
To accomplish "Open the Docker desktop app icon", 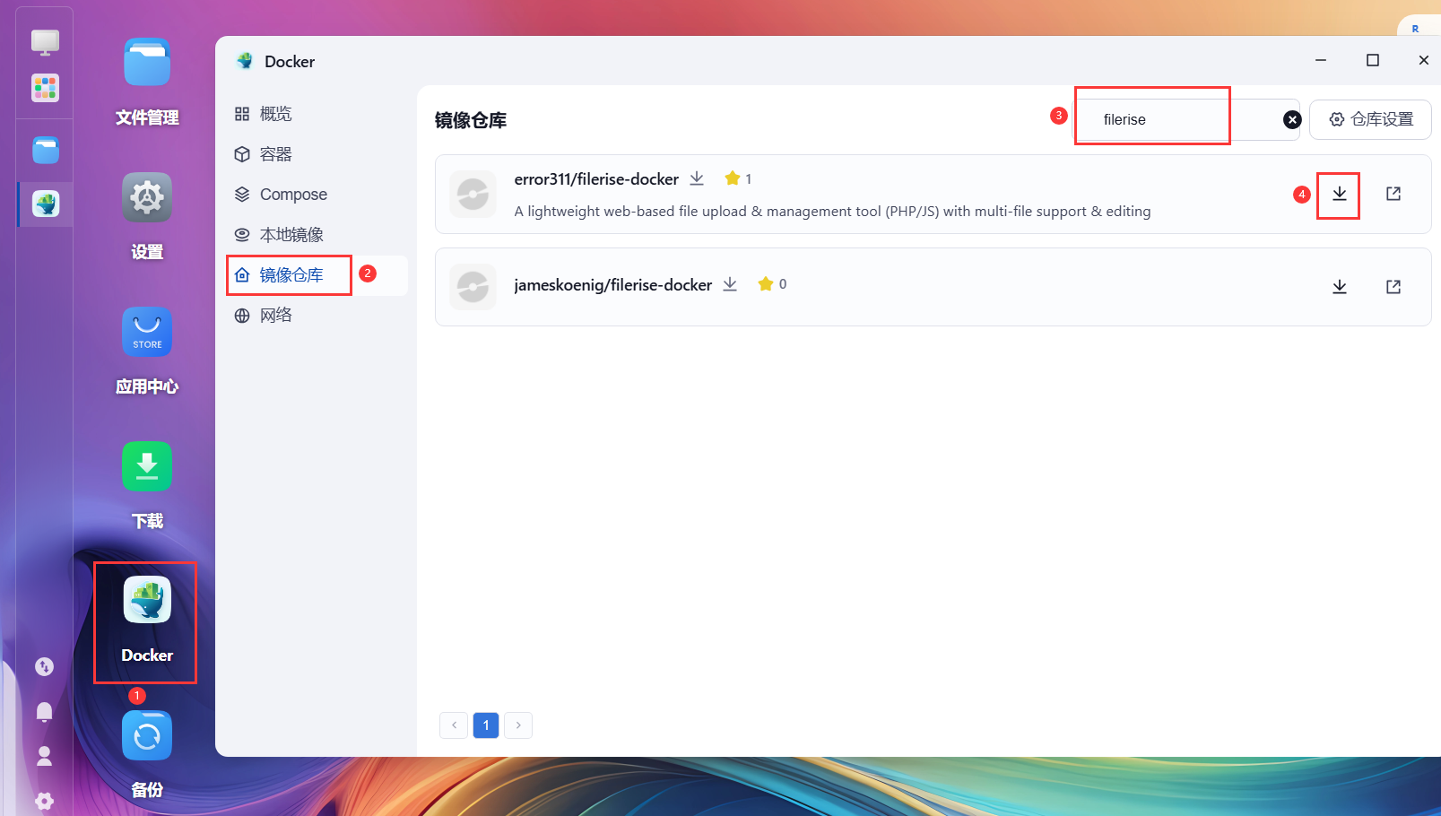I will click(147, 600).
